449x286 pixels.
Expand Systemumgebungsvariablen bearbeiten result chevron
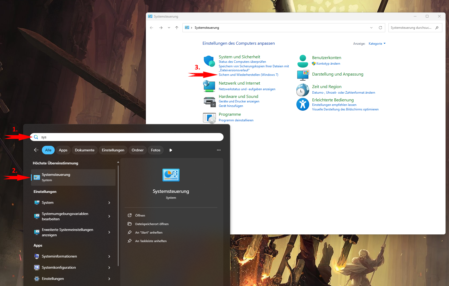(x=109, y=216)
